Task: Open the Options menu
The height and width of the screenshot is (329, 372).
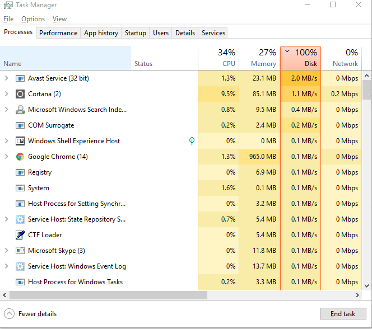Action: (33, 19)
